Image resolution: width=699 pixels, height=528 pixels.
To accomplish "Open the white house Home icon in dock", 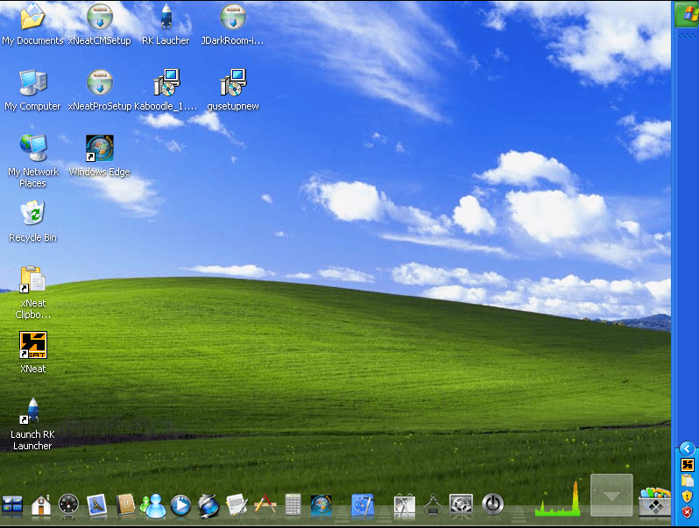I will (40, 506).
